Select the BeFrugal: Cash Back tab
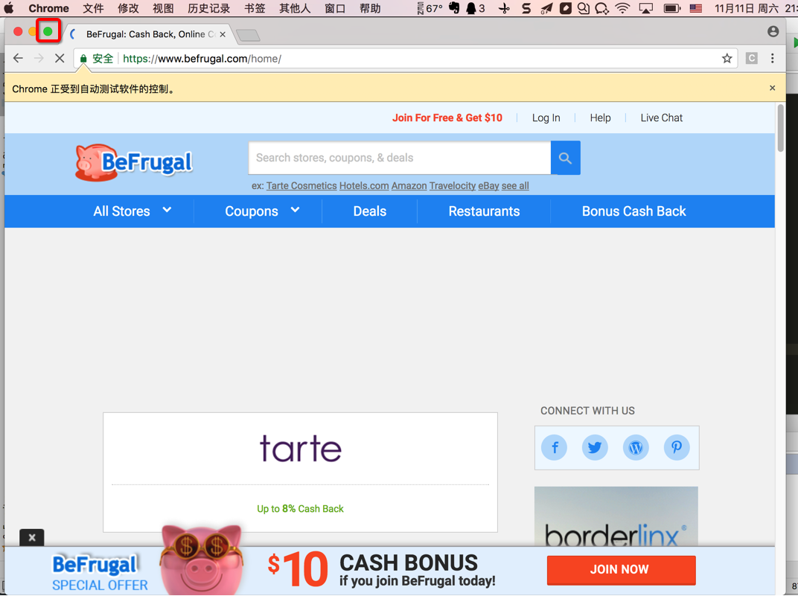 pyautogui.click(x=150, y=34)
